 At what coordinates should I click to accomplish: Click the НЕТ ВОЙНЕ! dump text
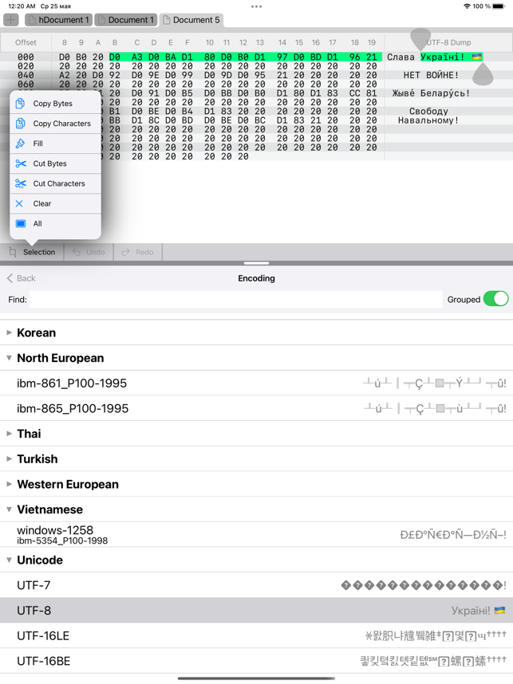(431, 75)
